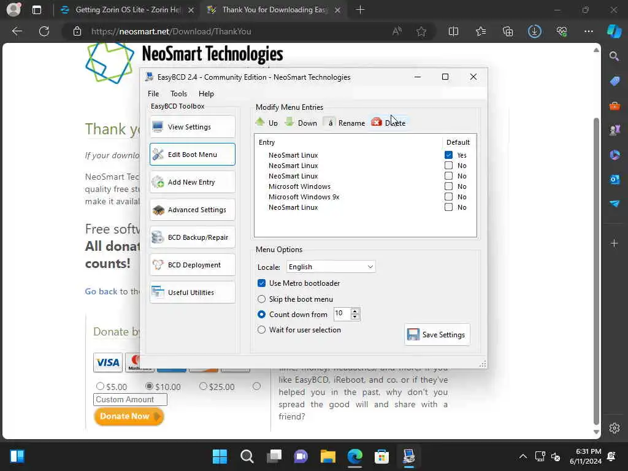Open BCD Backup/Repair section
This screenshot has width=628, height=471.
click(192, 237)
